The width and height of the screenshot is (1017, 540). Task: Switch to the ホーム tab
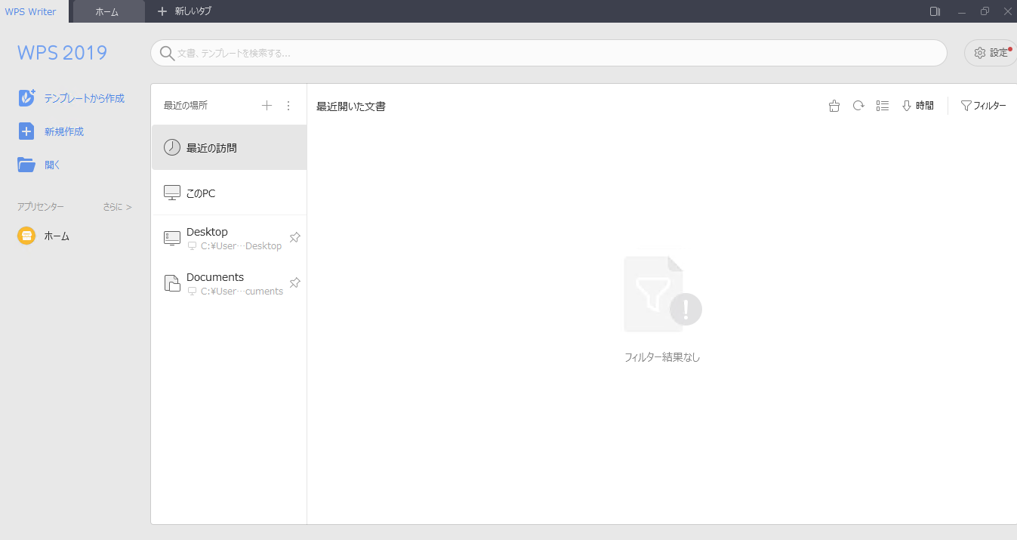108,11
